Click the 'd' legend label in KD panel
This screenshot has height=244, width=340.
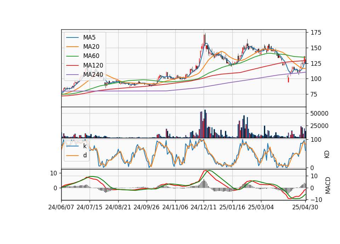tap(85, 155)
